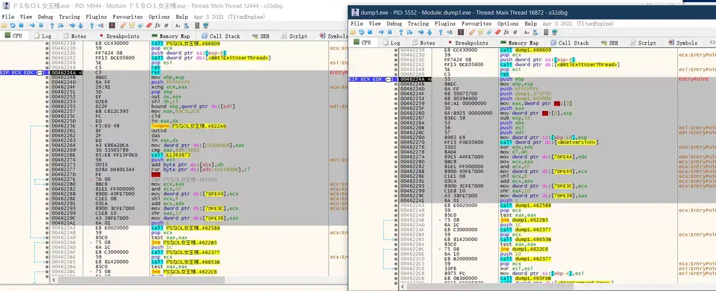
Task: Click the # variables icon in ドSなOL女王様 toolbar
Action: (x=166, y=26)
